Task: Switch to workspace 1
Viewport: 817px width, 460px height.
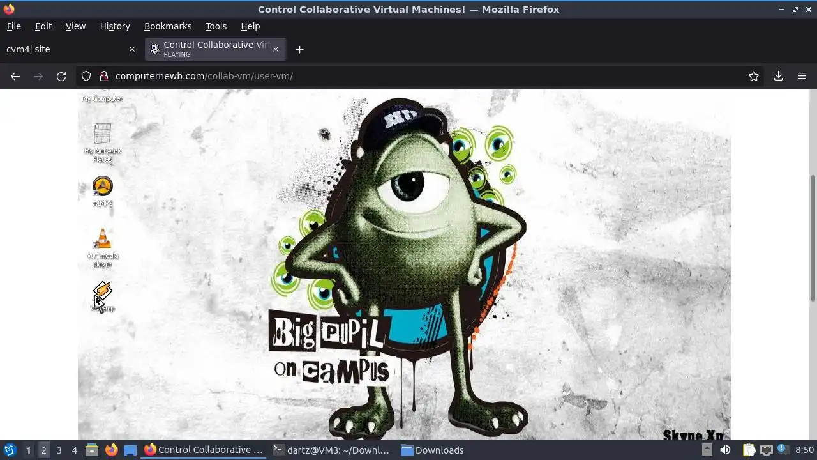Action: click(28, 450)
